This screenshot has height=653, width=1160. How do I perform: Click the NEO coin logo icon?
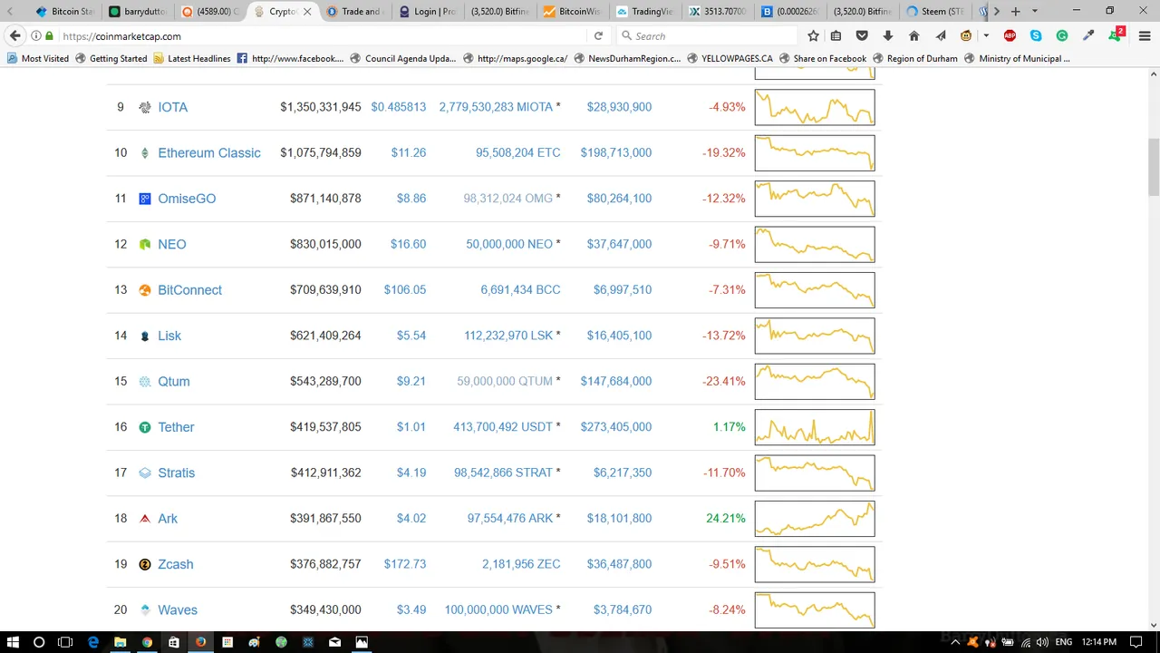coord(144,244)
